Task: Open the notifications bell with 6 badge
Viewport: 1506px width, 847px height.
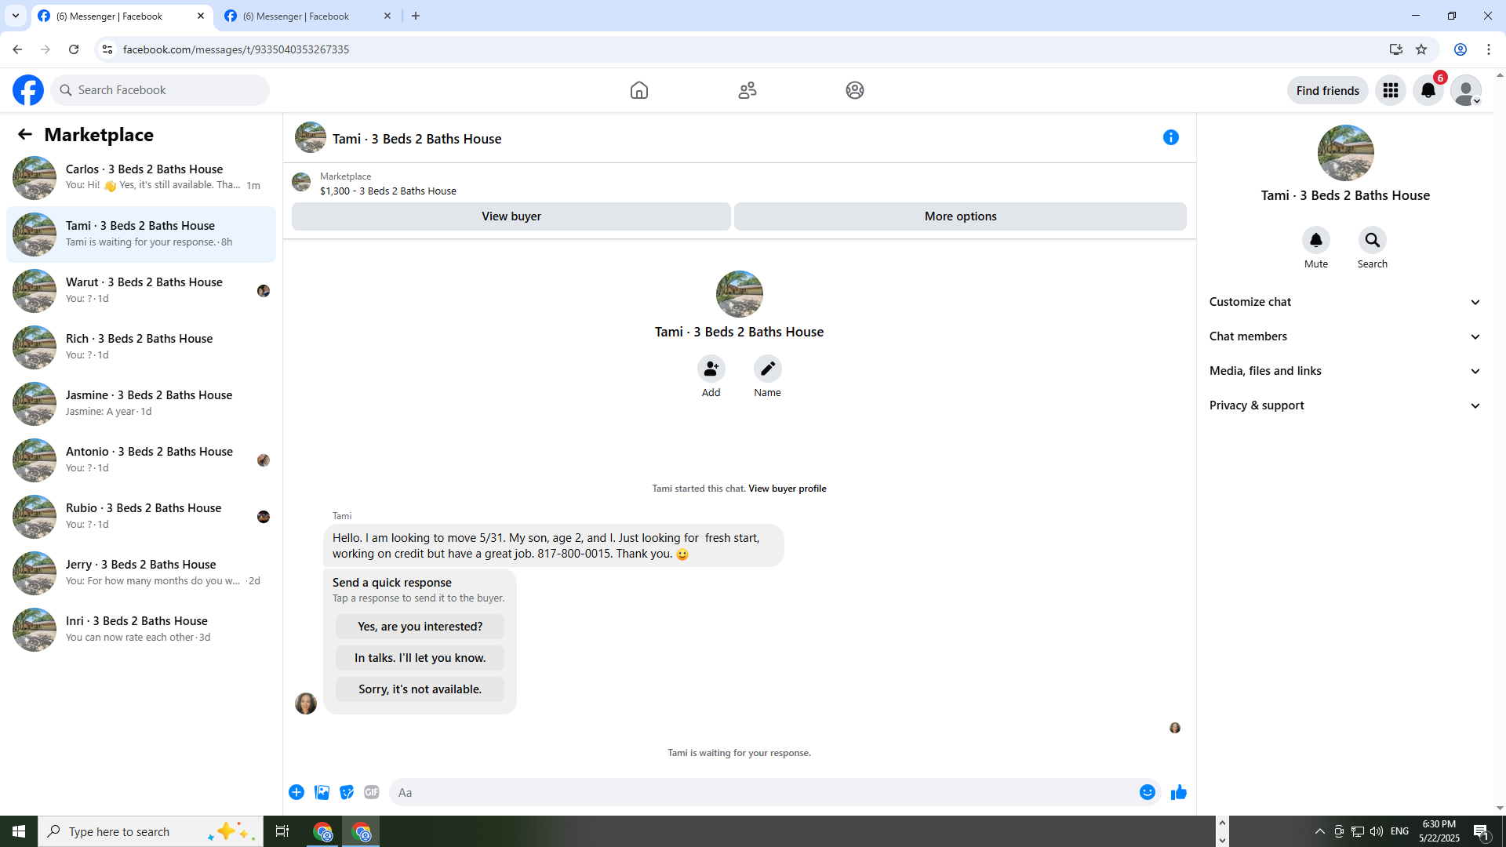Action: [1428, 90]
